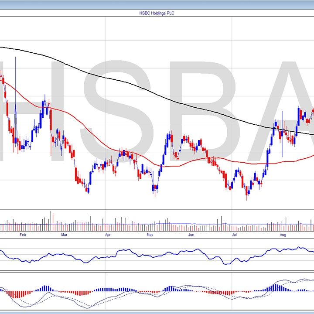Click the tall blue price spike in late January
The image size is (314, 314).
click(x=16, y=87)
